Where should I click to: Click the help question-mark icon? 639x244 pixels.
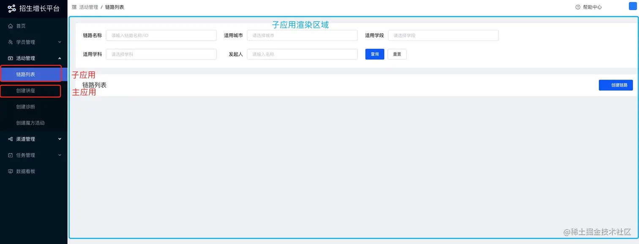[x=578, y=7]
